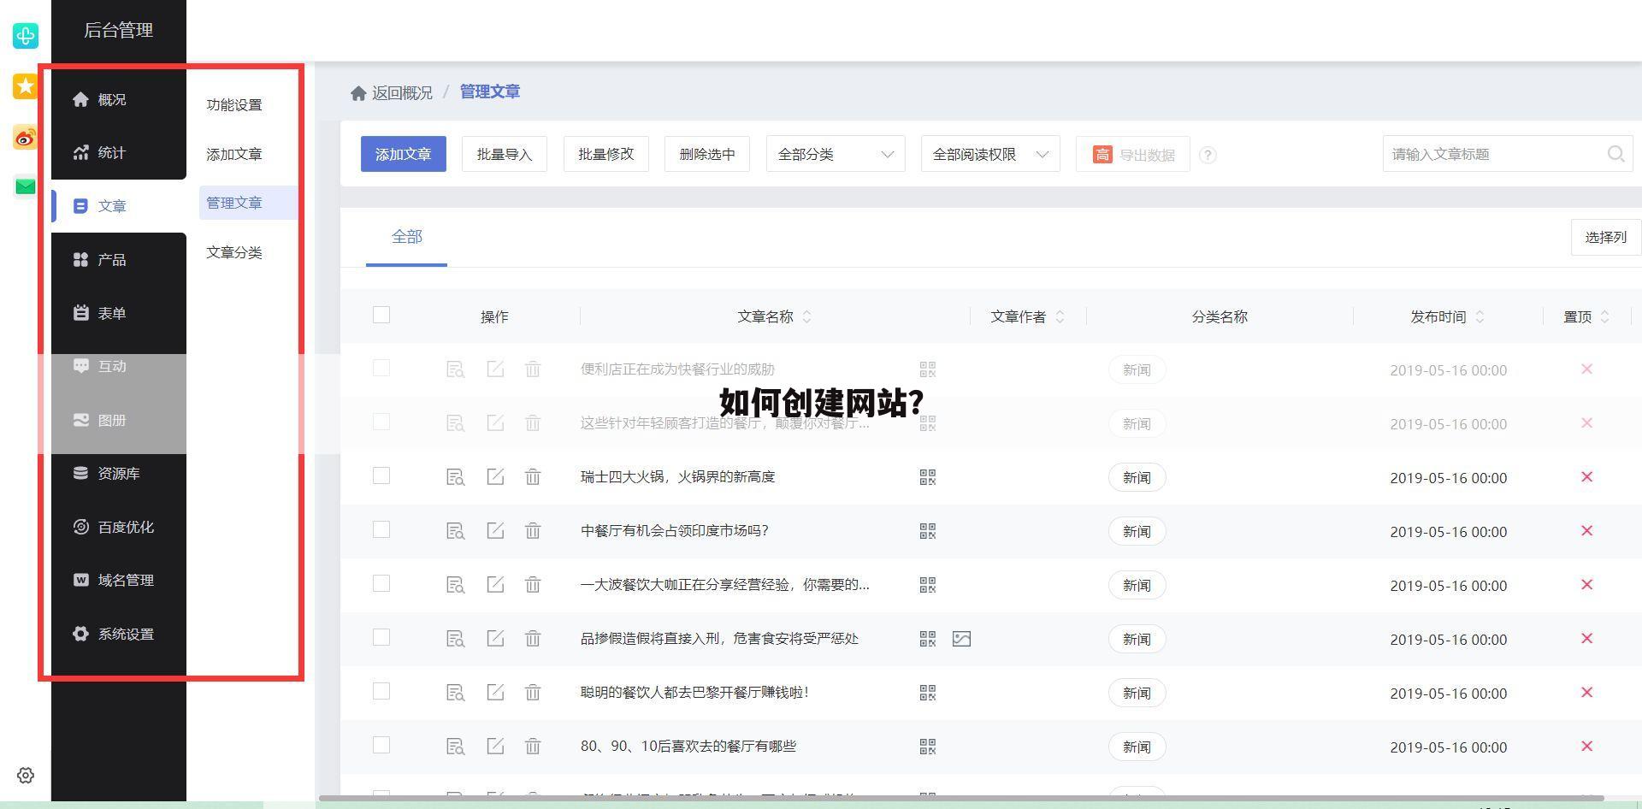The width and height of the screenshot is (1642, 809).
Task: Click the 批量导入 button
Action: tap(505, 154)
